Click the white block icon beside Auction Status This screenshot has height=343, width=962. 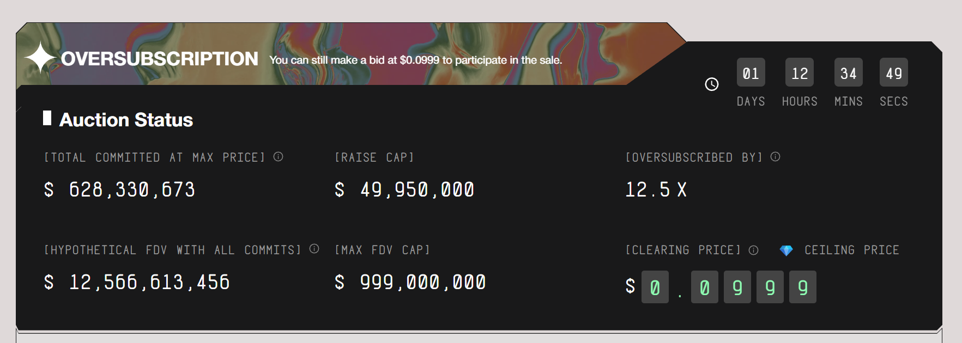[x=47, y=118]
